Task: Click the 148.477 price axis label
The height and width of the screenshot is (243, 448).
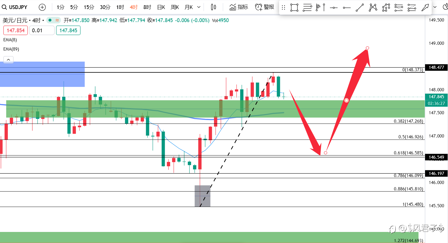Action: 436,67
